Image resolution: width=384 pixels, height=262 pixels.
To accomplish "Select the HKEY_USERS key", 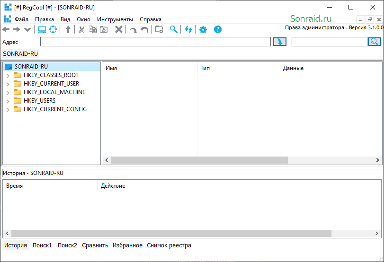I will point(39,101).
